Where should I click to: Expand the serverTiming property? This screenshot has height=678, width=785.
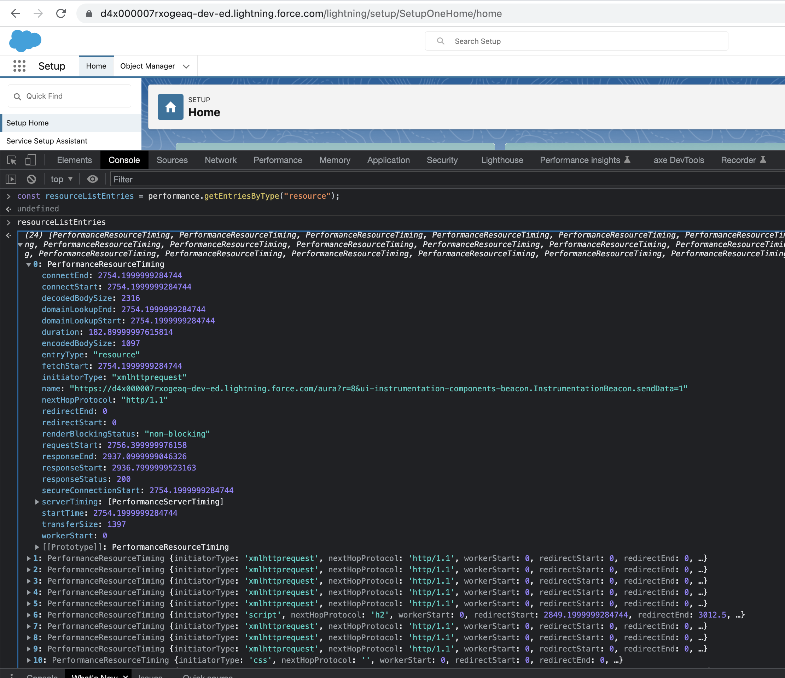click(37, 502)
